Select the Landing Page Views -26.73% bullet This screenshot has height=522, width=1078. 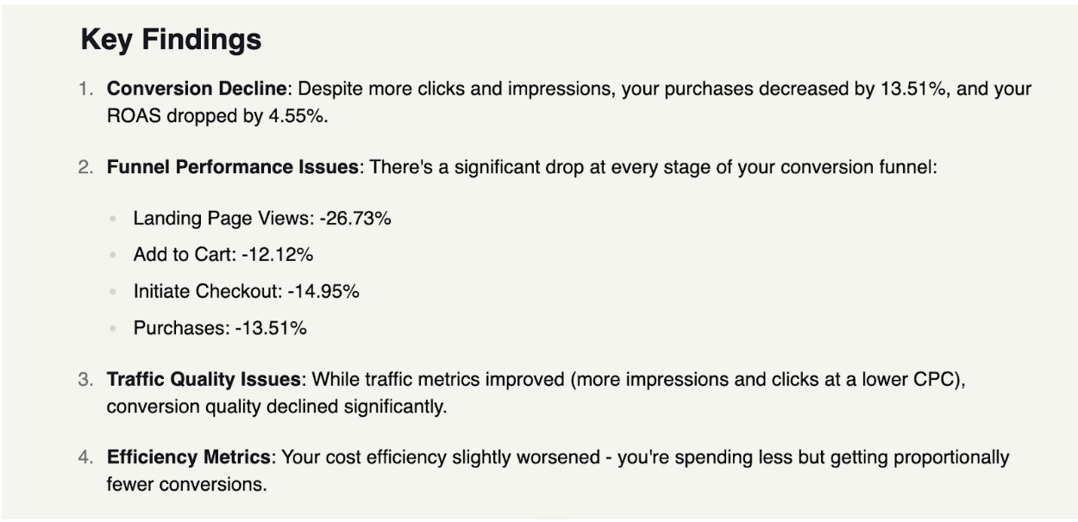coord(262,219)
